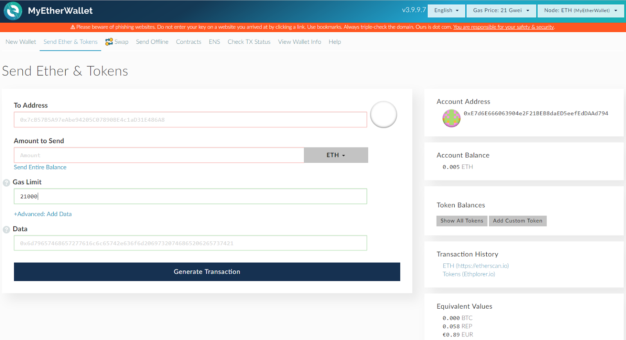The image size is (626, 340).
Task: Click Show All Tokens button
Action: tap(462, 221)
